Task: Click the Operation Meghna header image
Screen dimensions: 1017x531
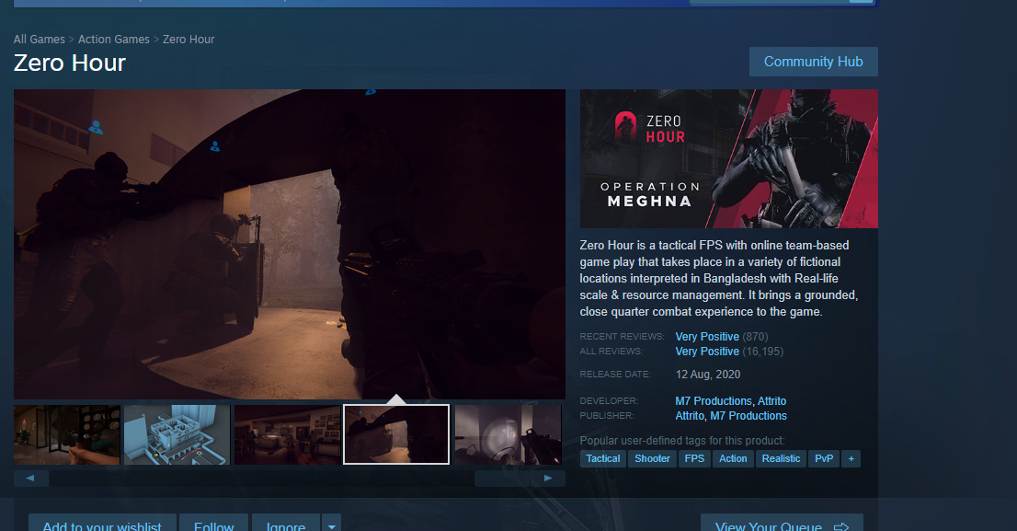Action: (728, 158)
